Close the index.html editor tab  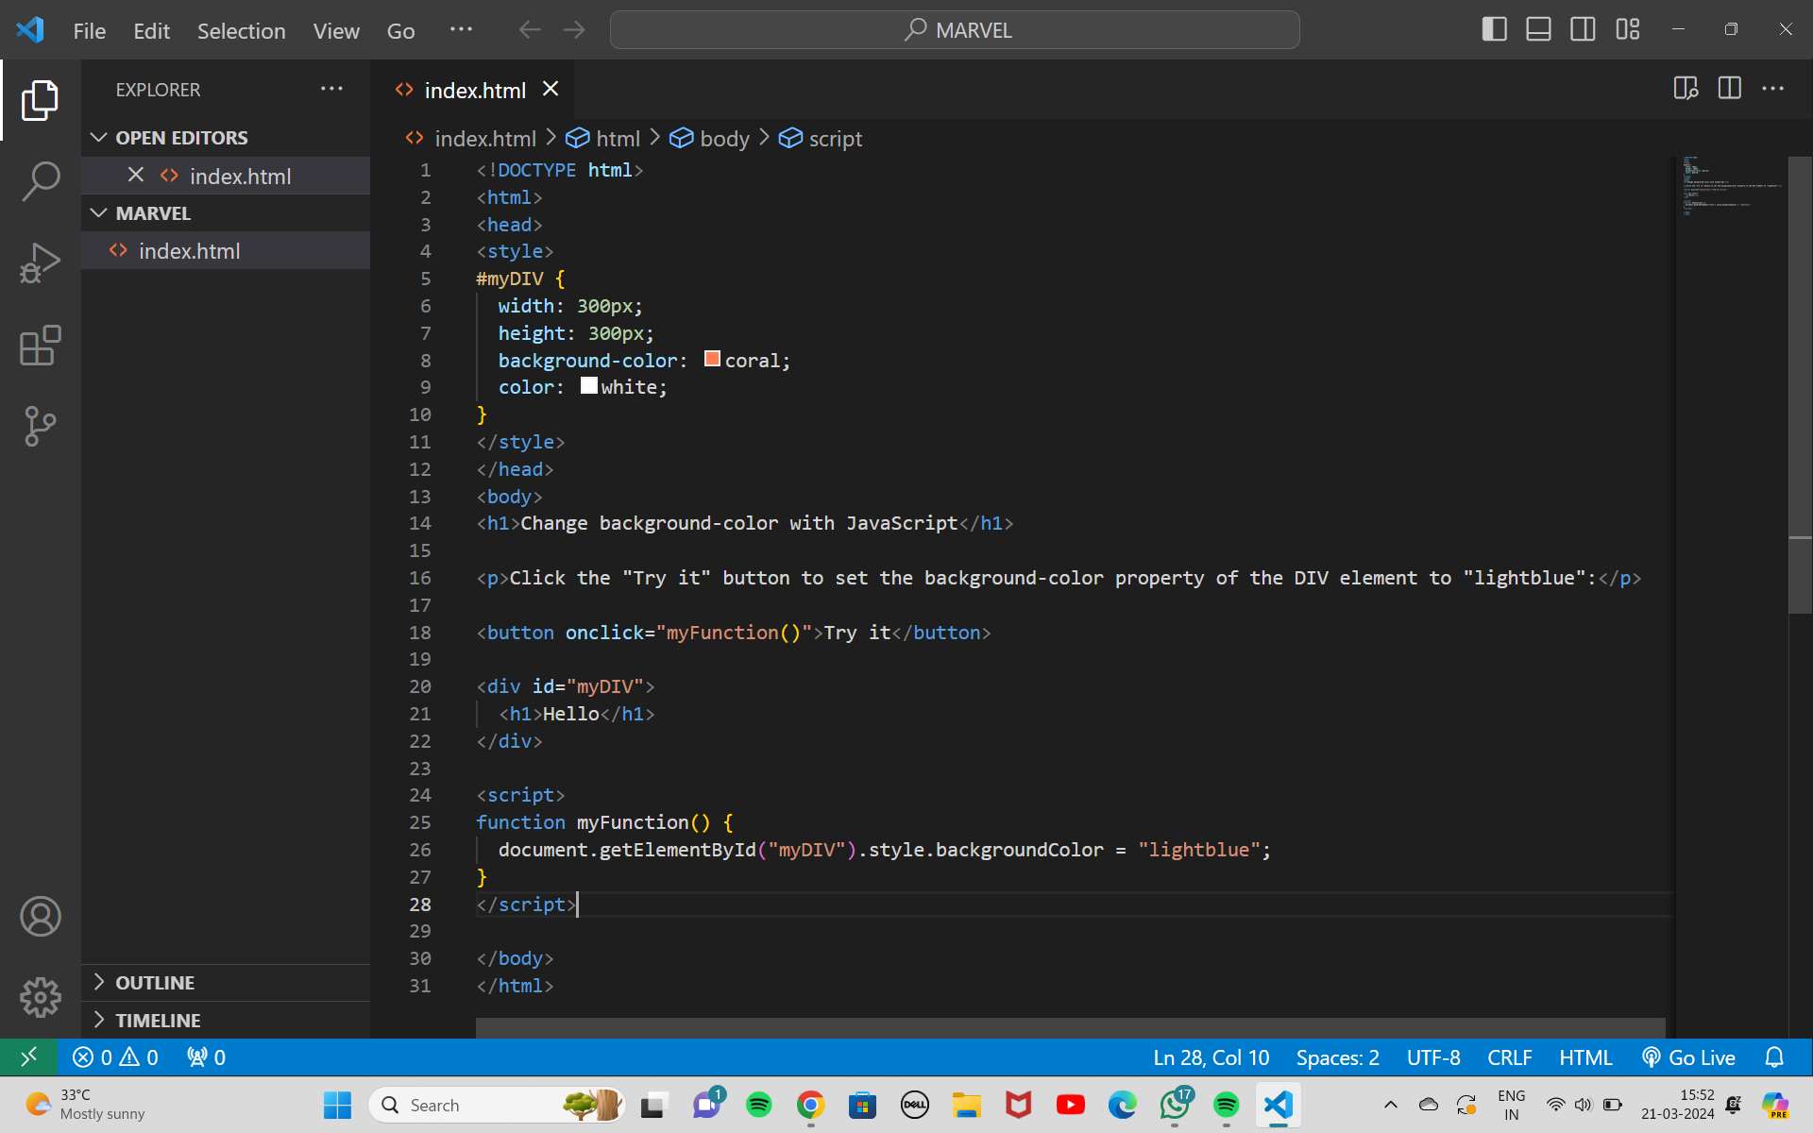click(x=551, y=89)
